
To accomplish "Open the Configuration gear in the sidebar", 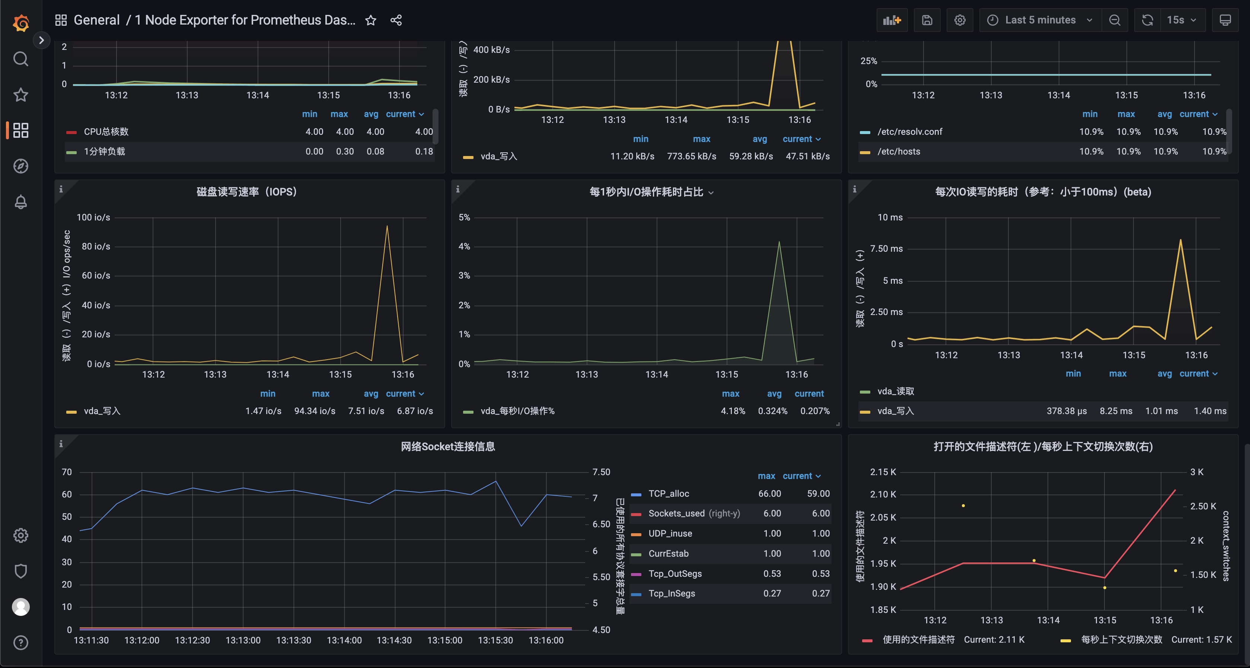I will click(20, 535).
